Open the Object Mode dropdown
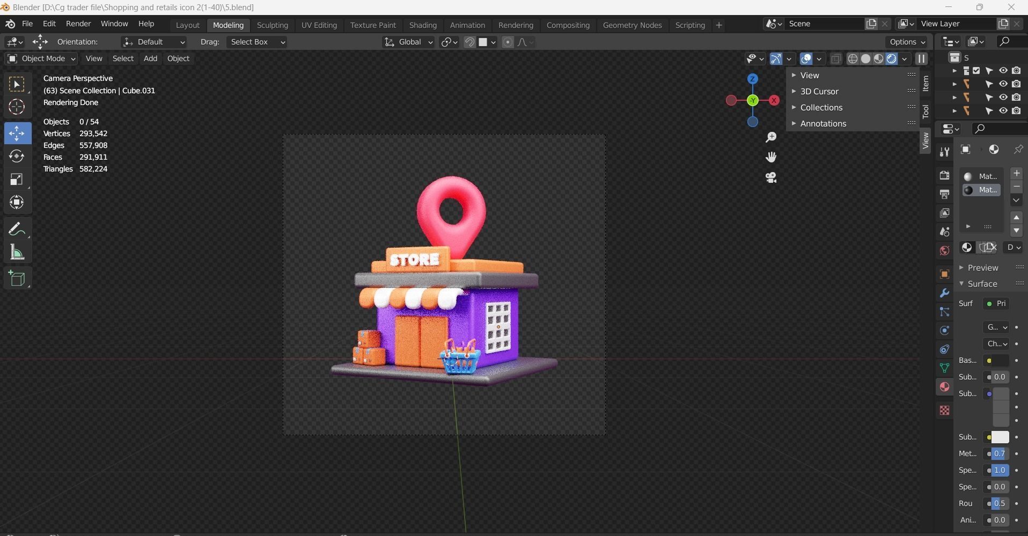 pyautogui.click(x=41, y=59)
